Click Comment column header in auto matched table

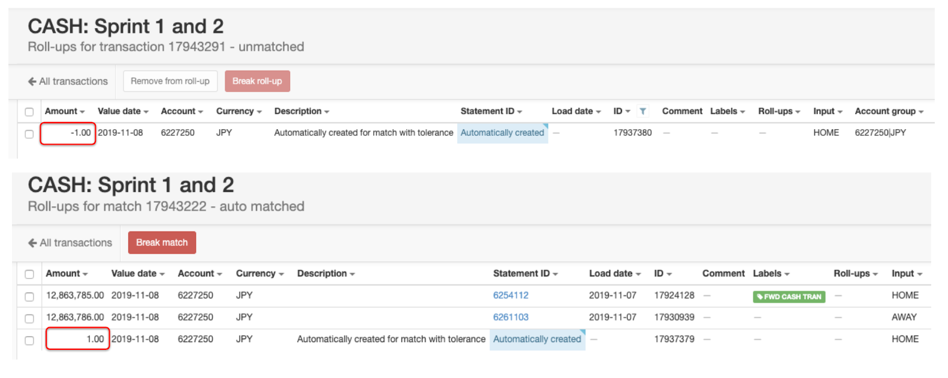click(723, 273)
